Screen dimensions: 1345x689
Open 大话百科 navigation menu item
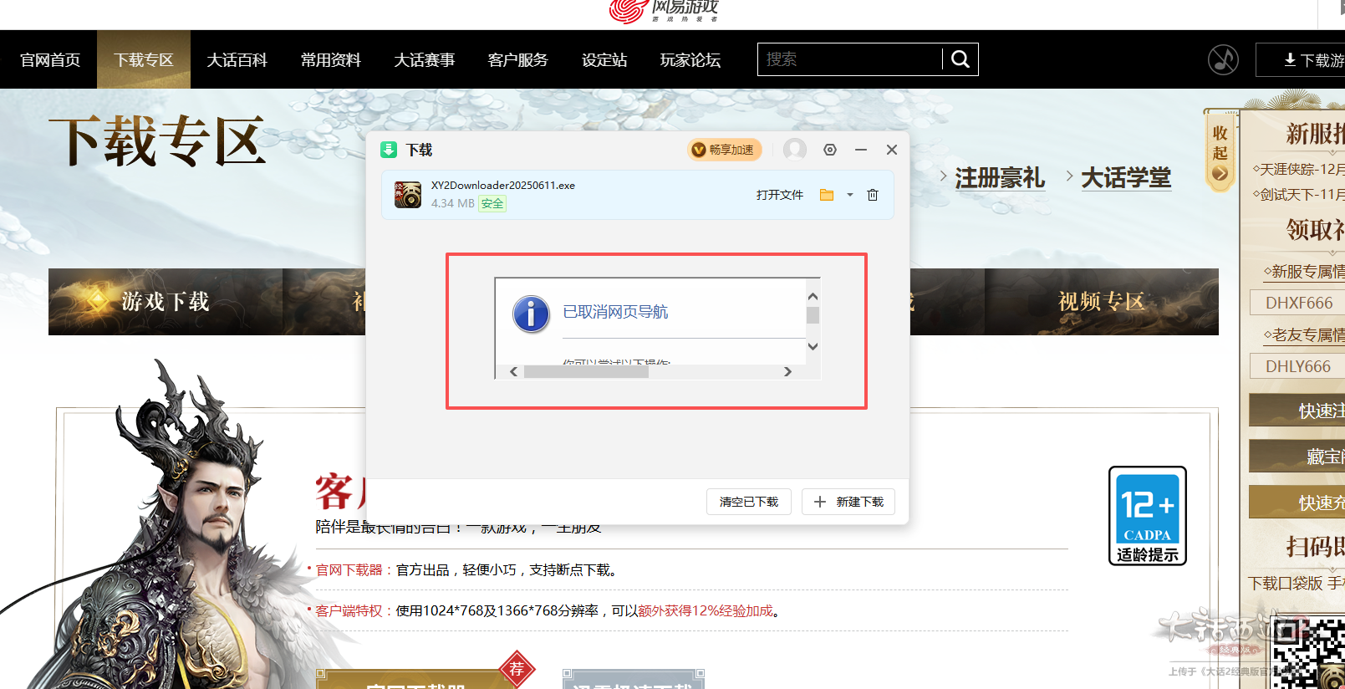[x=237, y=60]
